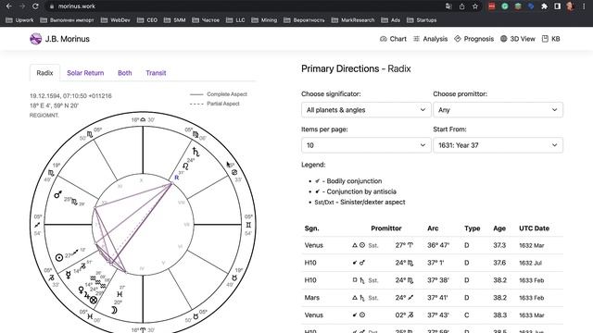593x333 pixels.
Task: Switch to the Solar Return tab
Action: pyautogui.click(x=85, y=73)
